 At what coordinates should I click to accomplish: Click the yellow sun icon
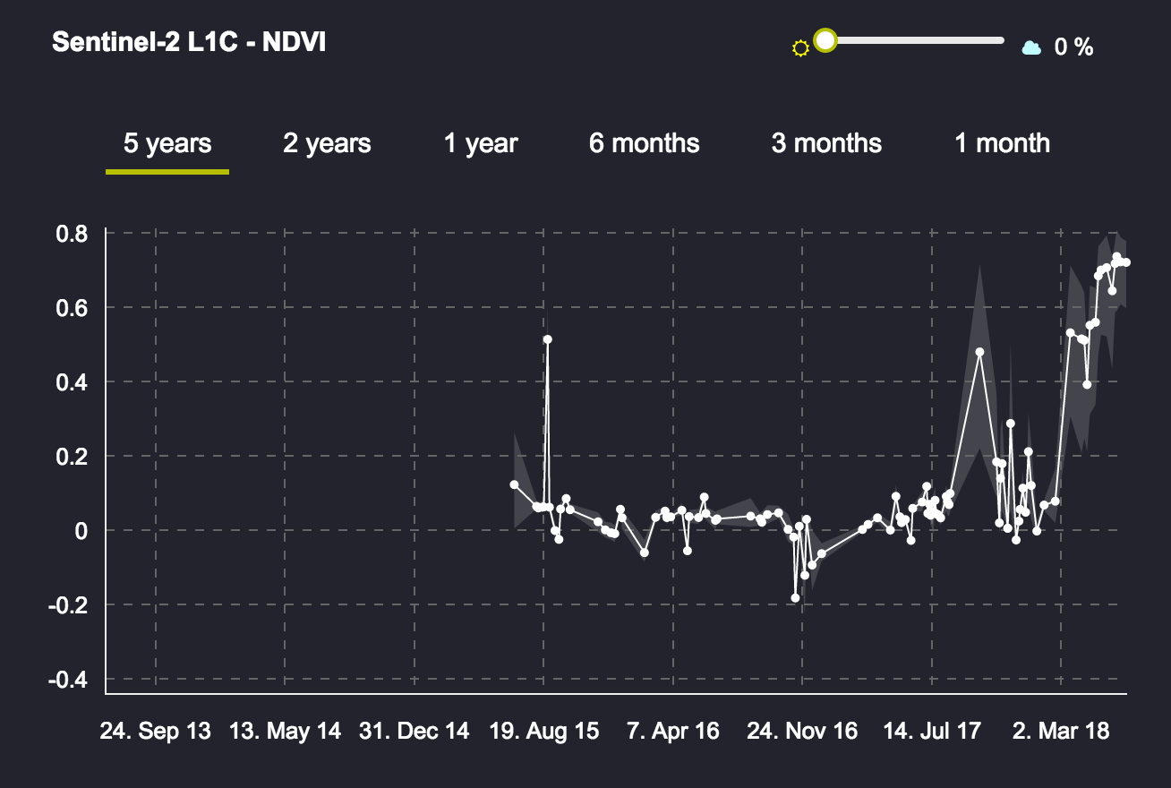pos(800,48)
